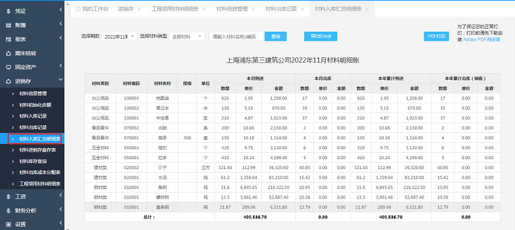515x230 pixels.
Task: Expand the 账簿 menu chevron
Action: pyautogui.click(x=61, y=24)
